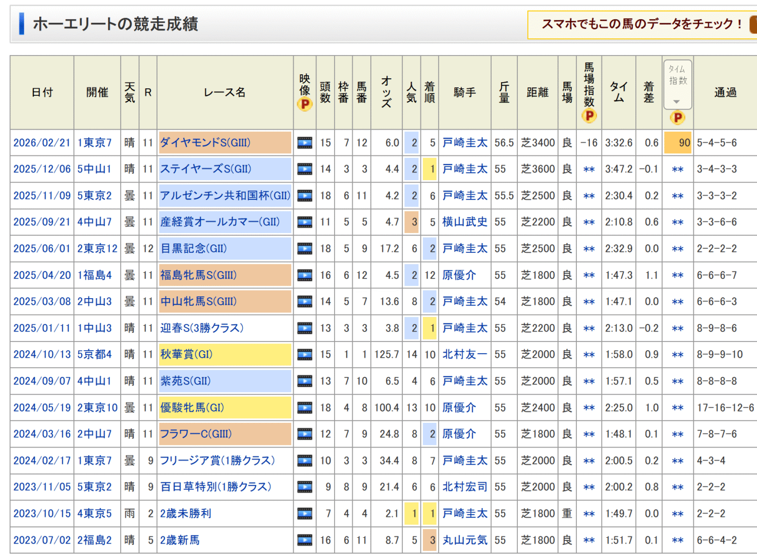Open the アルゼンチン共和国杯(GII) race link

pos(225,196)
